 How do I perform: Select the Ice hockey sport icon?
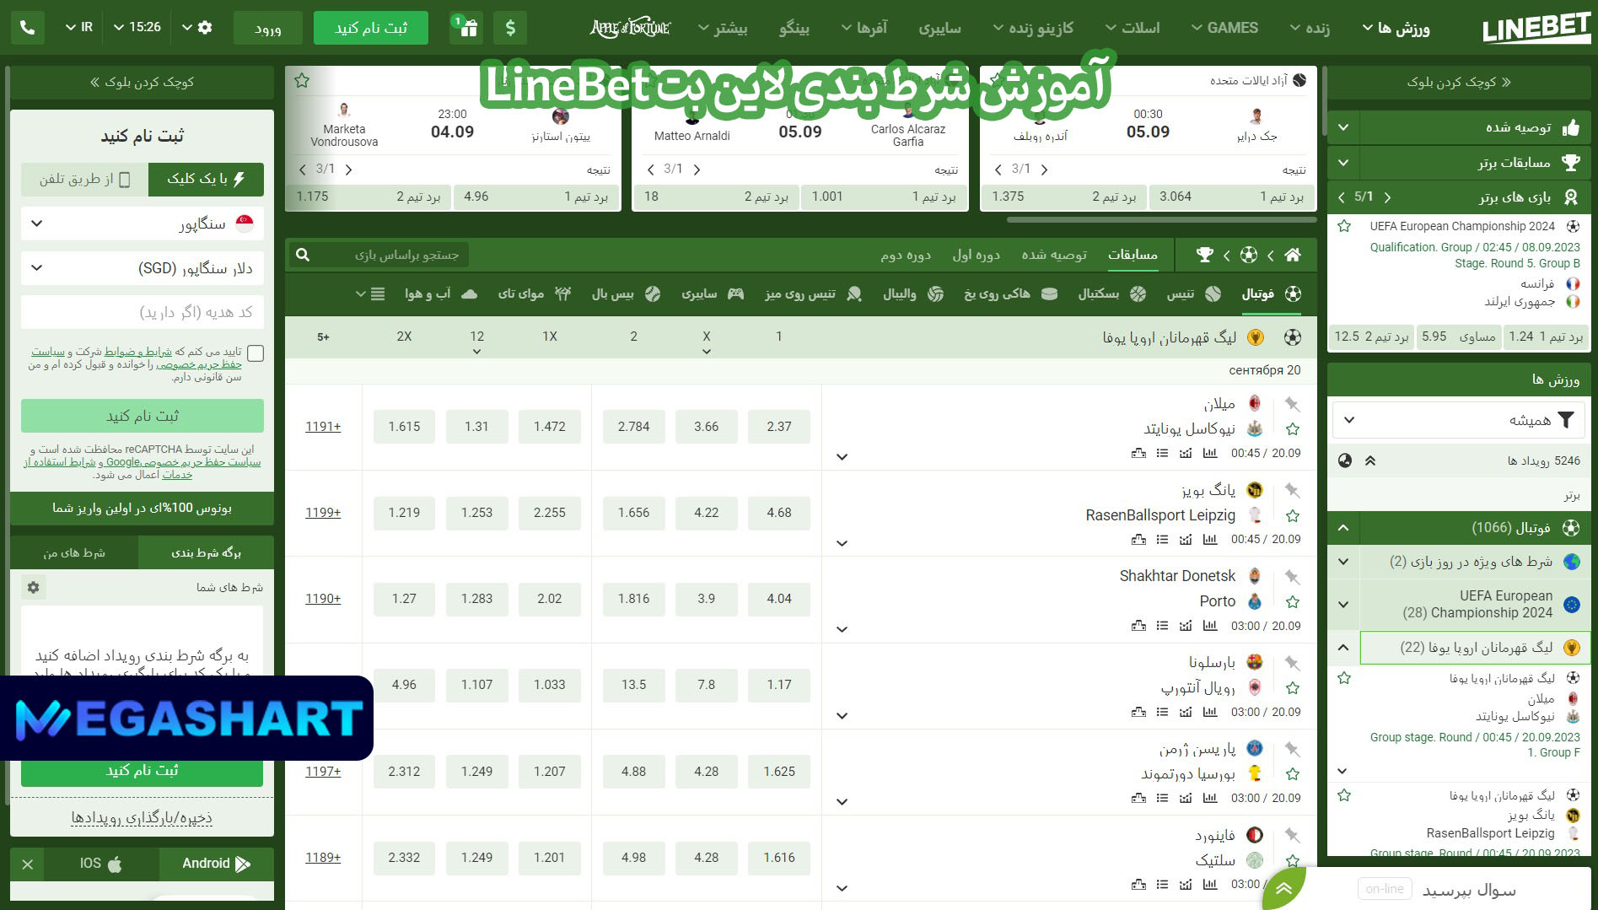pyautogui.click(x=1050, y=293)
